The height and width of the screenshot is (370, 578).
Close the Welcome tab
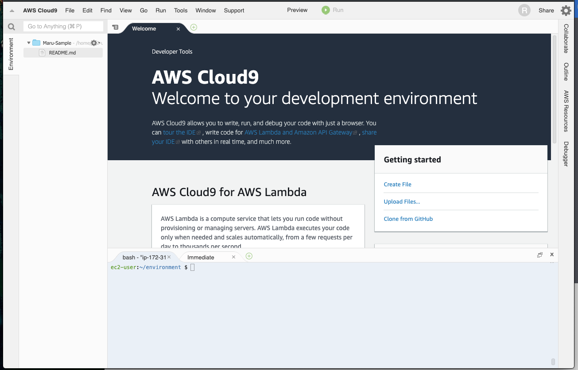[x=178, y=29]
